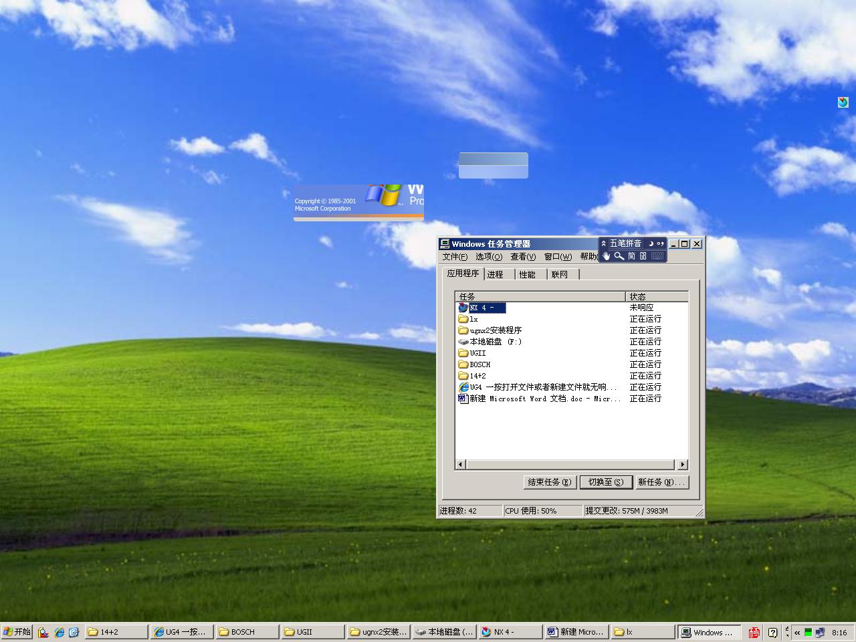Select the UG4 Internet Explorer task row
The width and height of the screenshot is (856, 642).
click(572, 387)
